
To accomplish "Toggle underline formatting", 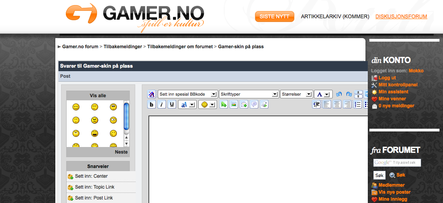I will [x=172, y=105].
